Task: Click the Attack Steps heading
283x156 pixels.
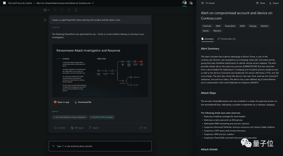Action: click(x=208, y=93)
